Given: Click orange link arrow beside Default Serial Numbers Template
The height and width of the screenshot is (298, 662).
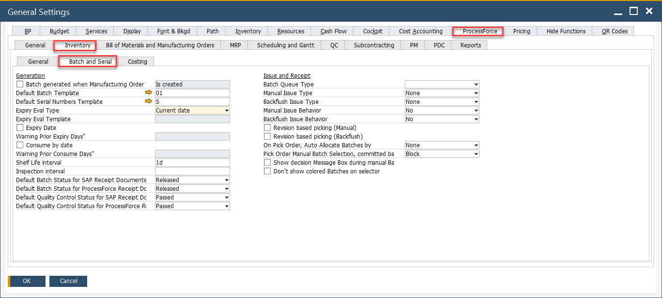Looking at the screenshot, I should (149, 101).
